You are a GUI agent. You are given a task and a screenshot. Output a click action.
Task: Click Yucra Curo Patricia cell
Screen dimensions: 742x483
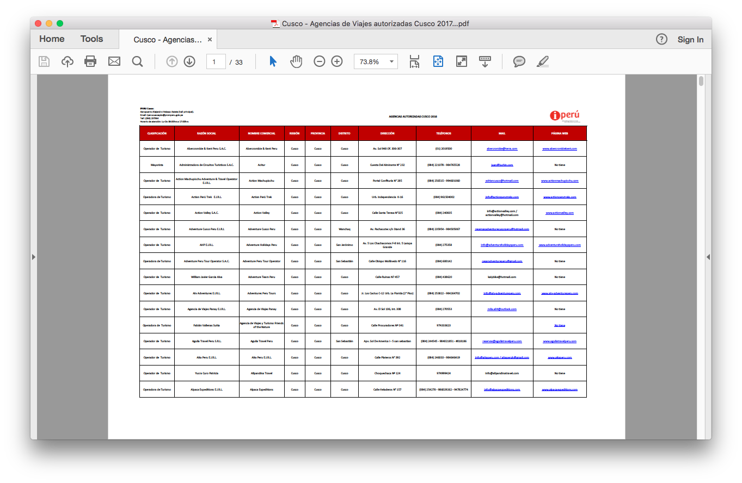click(206, 374)
